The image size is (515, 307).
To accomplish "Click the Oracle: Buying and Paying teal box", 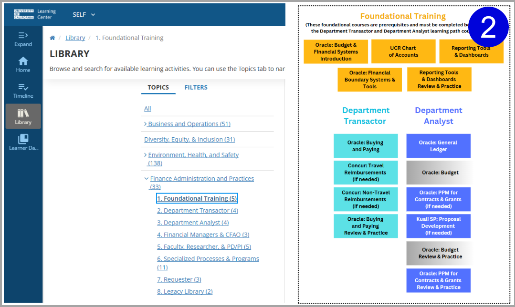I will coord(366,145).
